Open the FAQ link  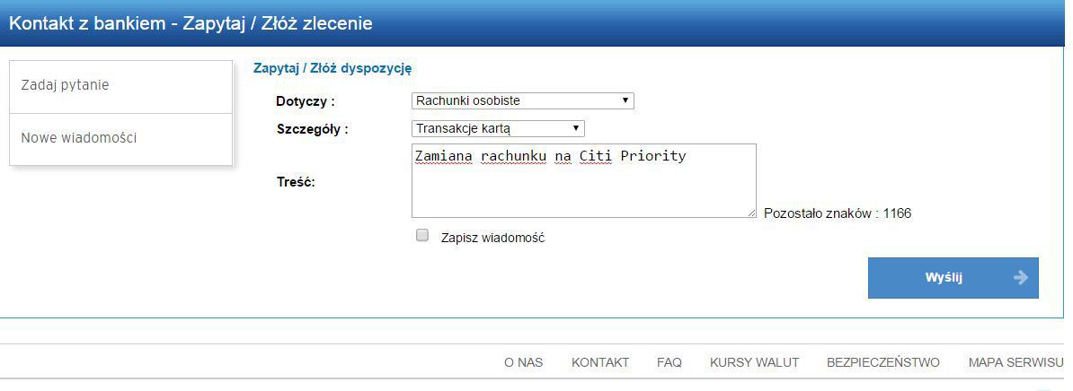coord(670,363)
